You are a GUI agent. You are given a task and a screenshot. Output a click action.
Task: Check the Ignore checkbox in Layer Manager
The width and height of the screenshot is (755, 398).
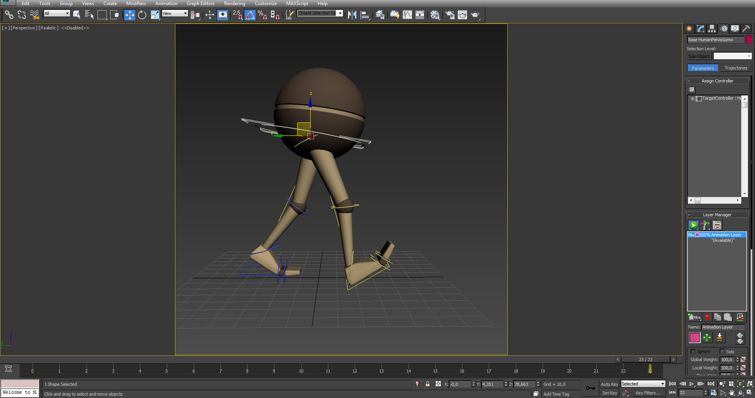(x=693, y=351)
